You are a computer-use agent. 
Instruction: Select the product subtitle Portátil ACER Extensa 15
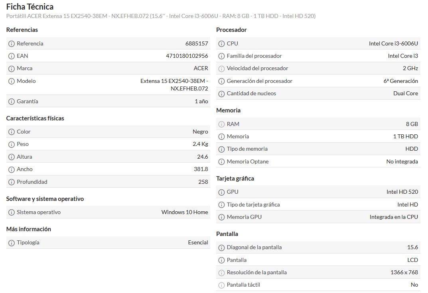161,16
